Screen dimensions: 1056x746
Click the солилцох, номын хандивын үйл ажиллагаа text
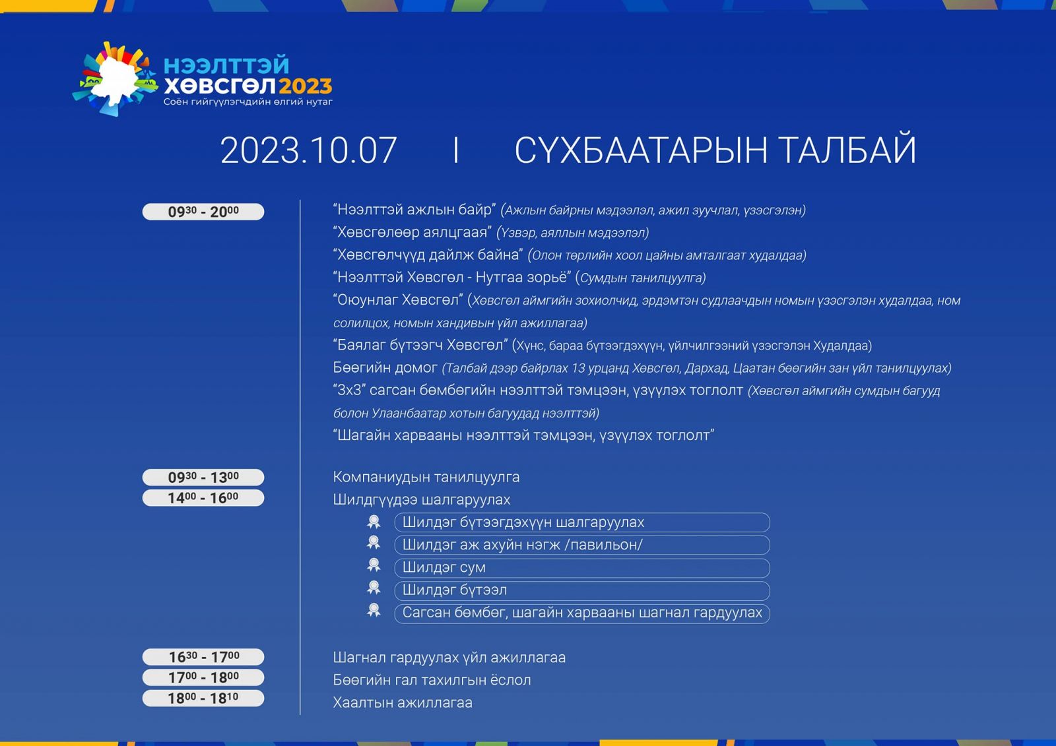pyautogui.click(x=460, y=323)
